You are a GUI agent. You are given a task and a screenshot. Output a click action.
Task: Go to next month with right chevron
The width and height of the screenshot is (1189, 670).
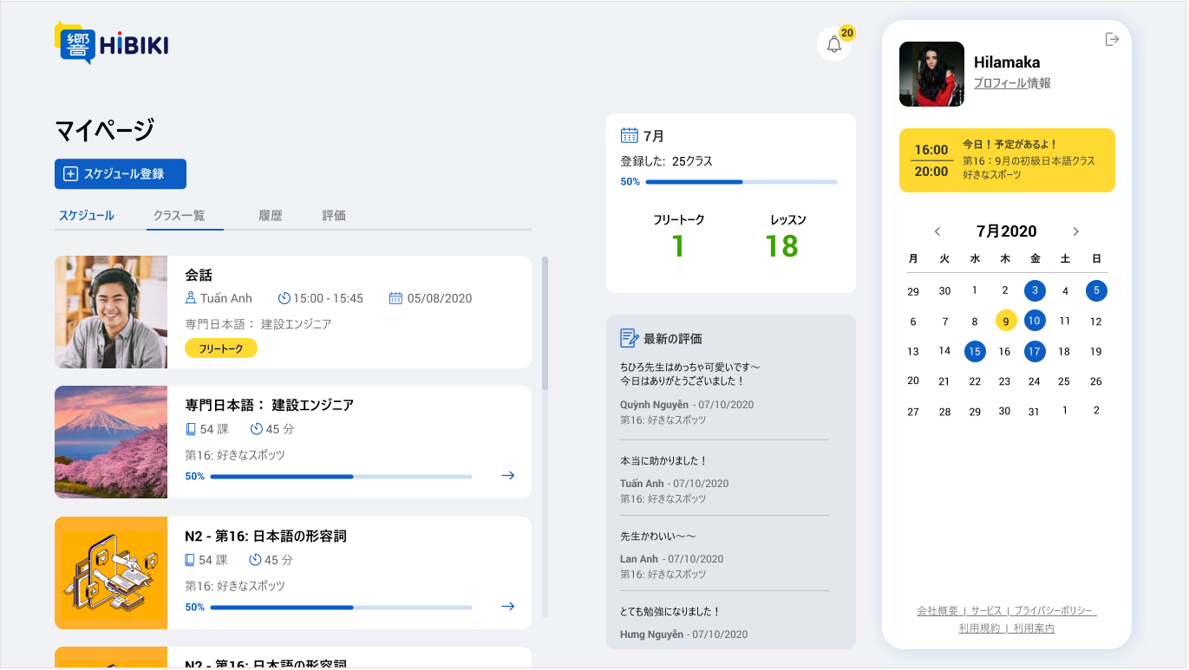[x=1075, y=231]
